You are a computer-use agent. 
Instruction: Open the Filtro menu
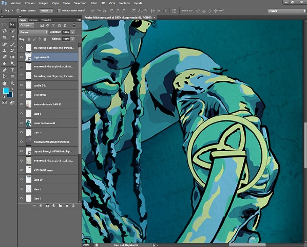point(94,3)
